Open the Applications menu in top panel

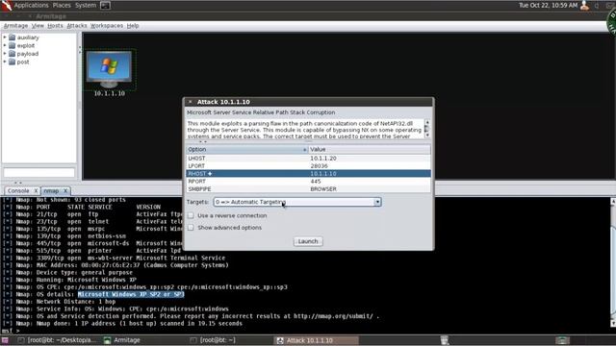coord(32,5)
